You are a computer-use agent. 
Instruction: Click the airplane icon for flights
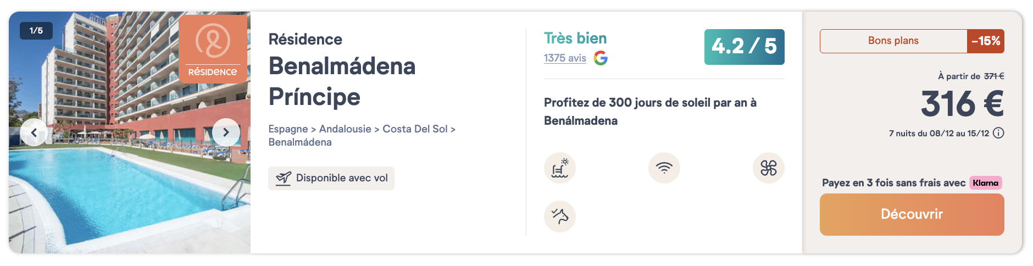click(x=284, y=178)
